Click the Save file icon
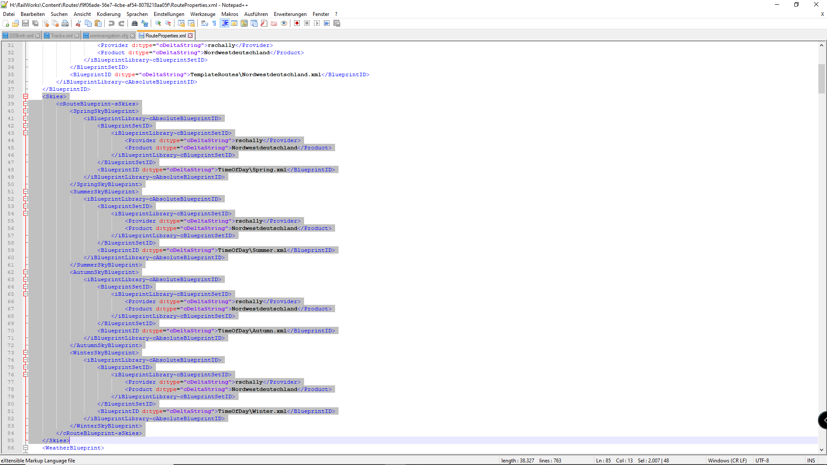827x465 pixels. point(25,23)
